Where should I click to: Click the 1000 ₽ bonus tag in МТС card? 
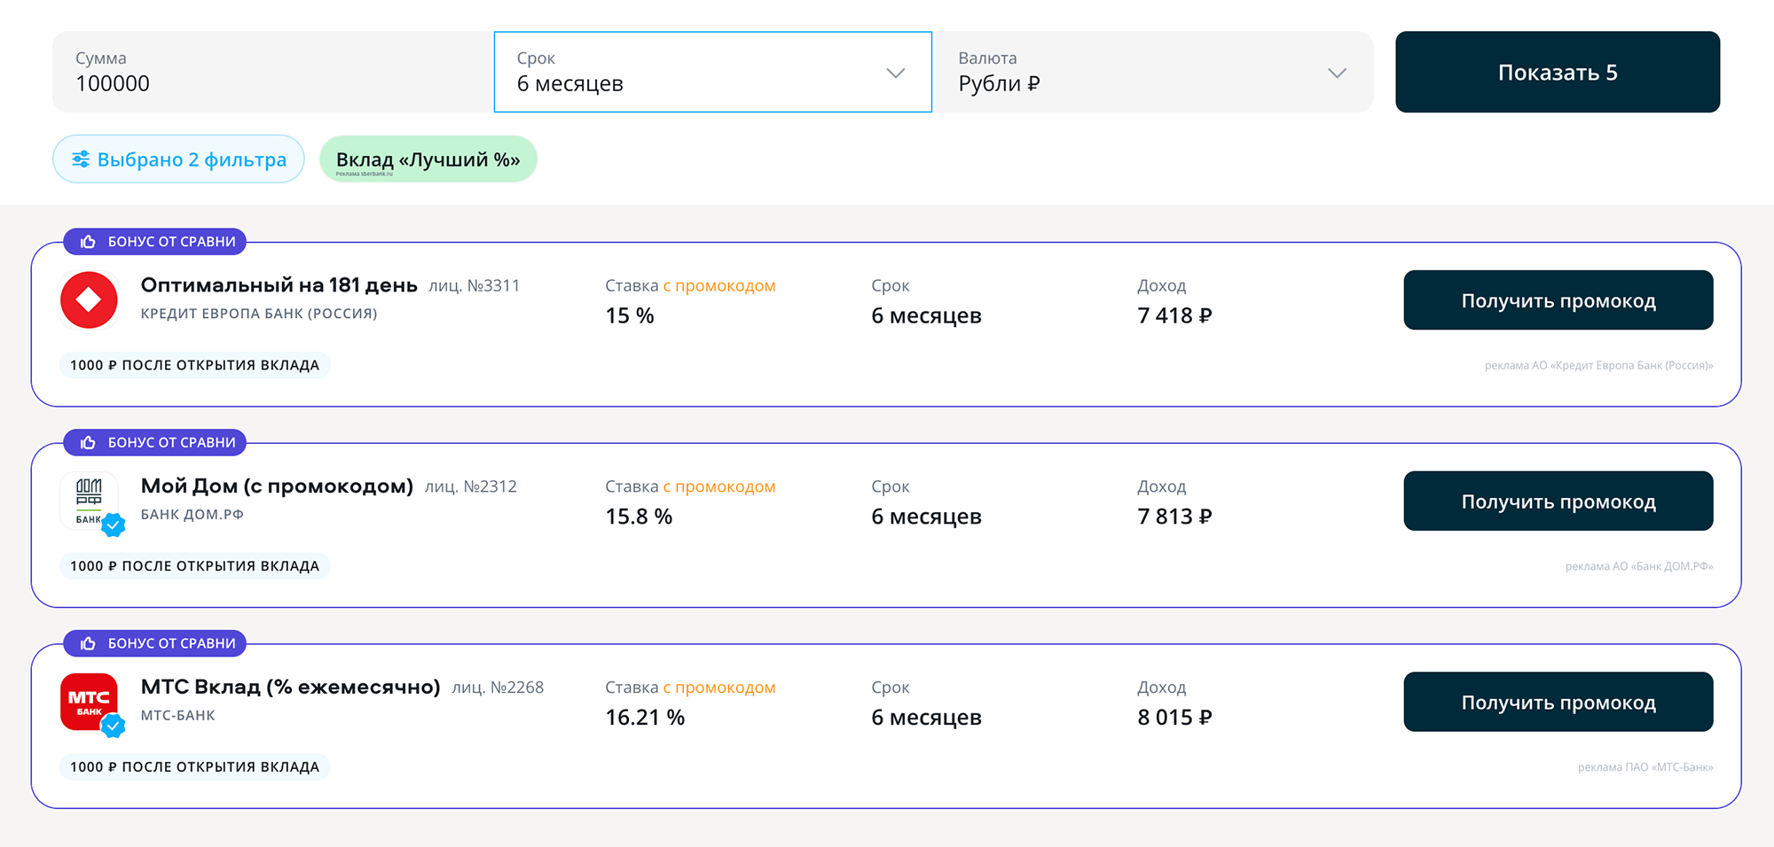point(194,767)
